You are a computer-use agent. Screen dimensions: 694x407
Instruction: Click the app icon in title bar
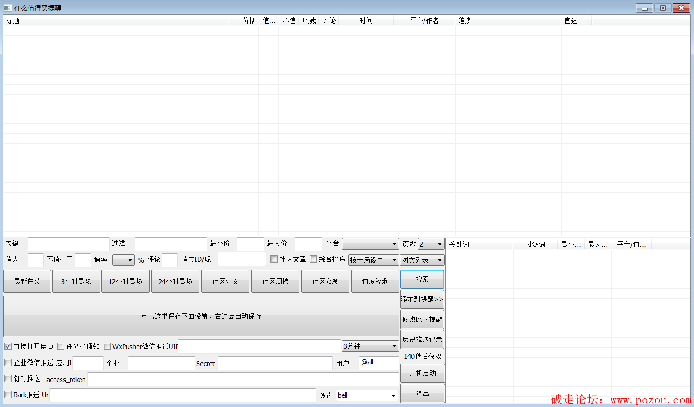coord(8,8)
